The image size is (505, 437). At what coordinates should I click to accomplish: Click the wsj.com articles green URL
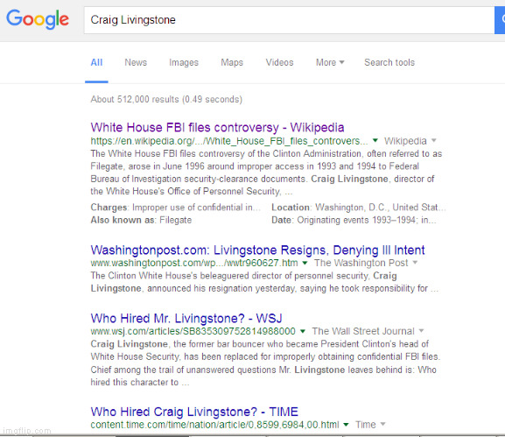tap(193, 331)
